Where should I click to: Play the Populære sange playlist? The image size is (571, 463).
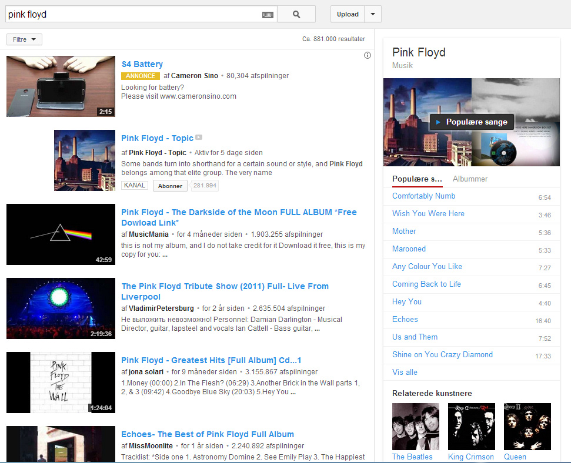pyautogui.click(x=472, y=122)
